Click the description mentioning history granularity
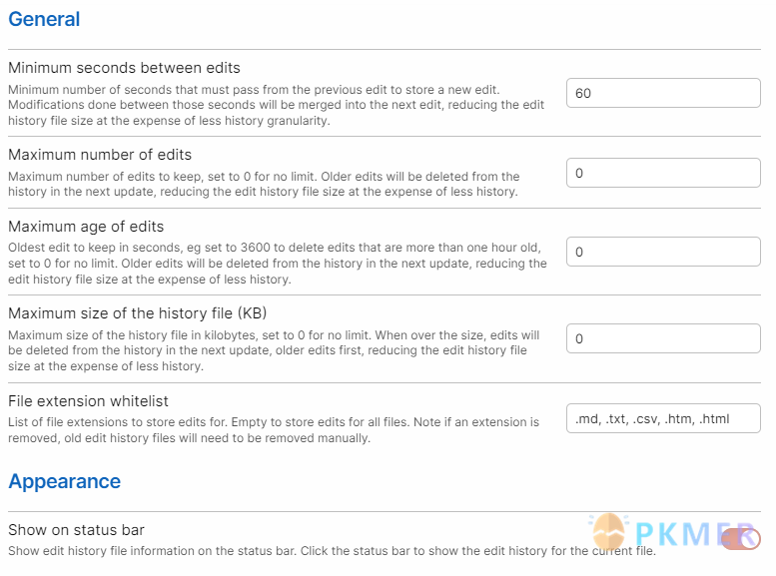Viewport: 776px width, 576px height. point(277,105)
